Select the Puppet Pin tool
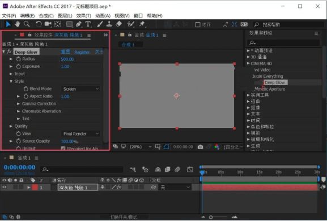 pos(142,24)
